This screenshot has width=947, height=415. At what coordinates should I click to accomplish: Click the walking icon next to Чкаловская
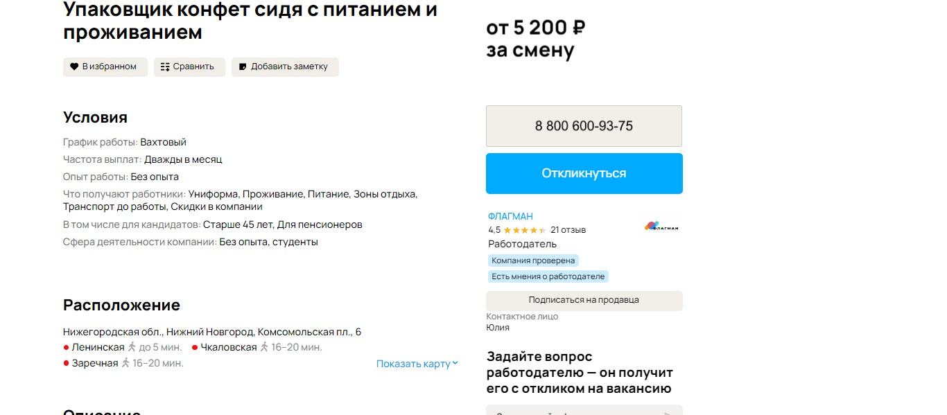coord(264,347)
